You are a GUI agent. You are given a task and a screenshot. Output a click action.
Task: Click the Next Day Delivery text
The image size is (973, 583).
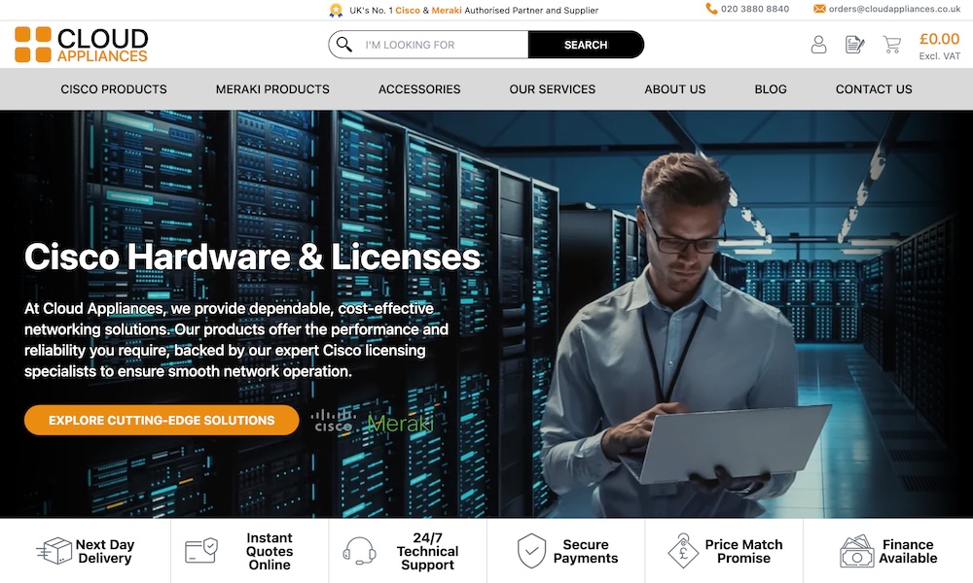(105, 551)
